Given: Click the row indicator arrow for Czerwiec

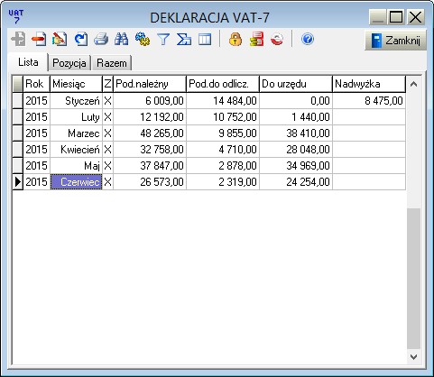Looking at the screenshot, I should point(18,182).
